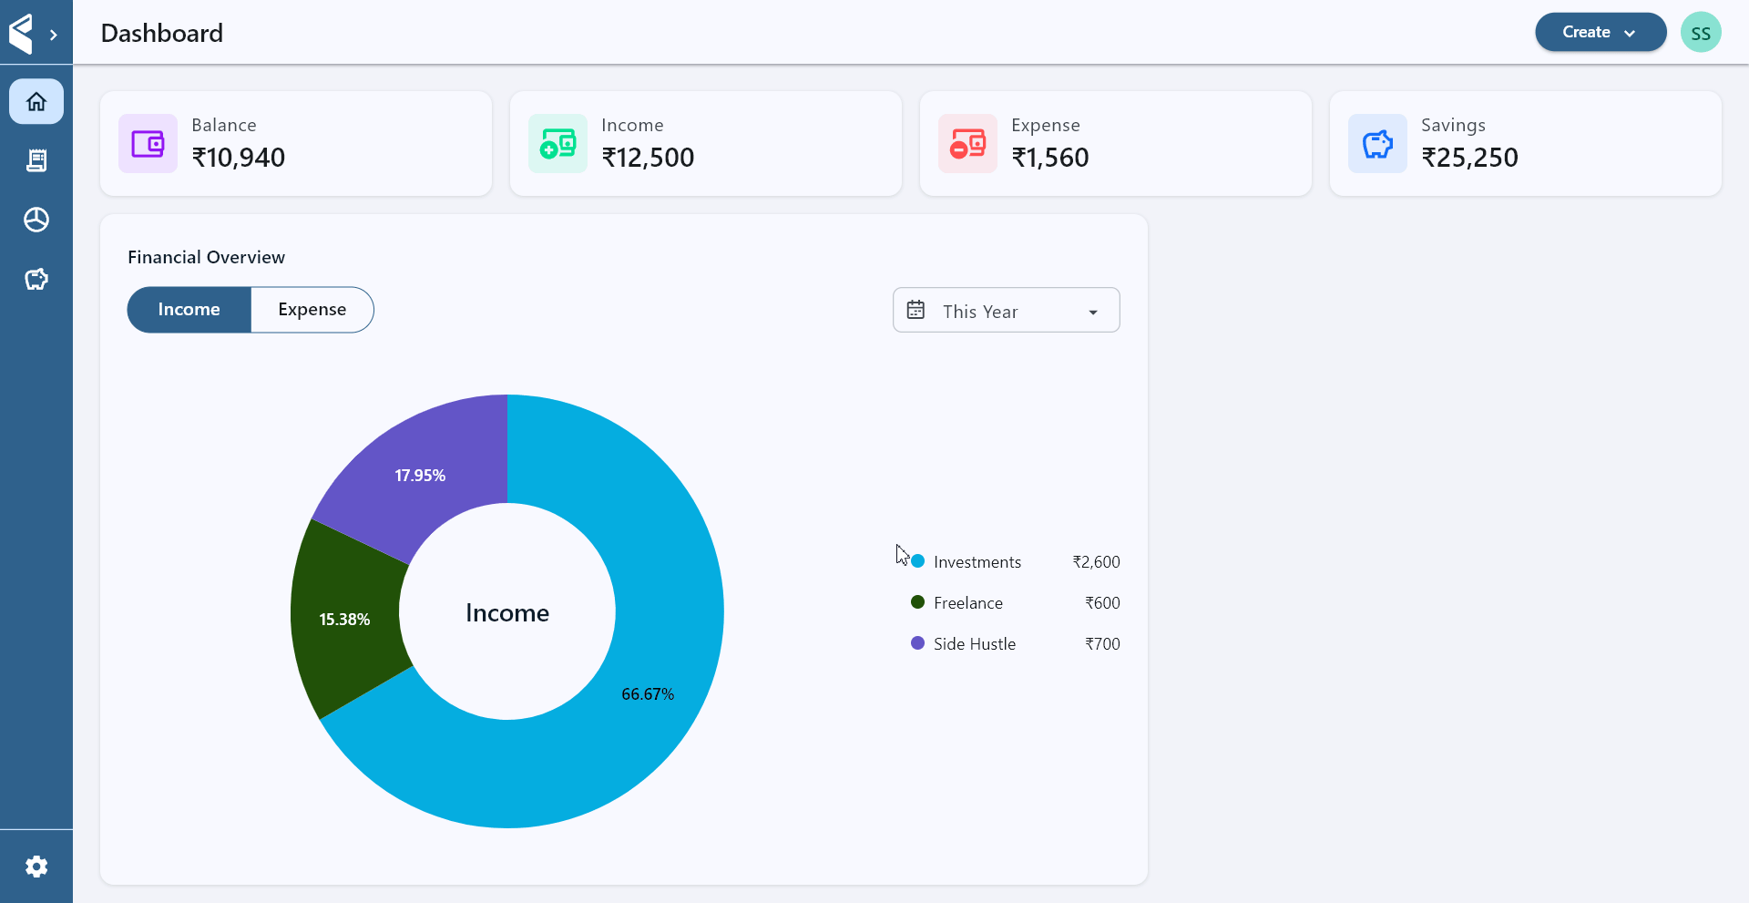Switch chart to Expense view
Image resolution: width=1749 pixels, height=903 pixels.
[312, 310]
